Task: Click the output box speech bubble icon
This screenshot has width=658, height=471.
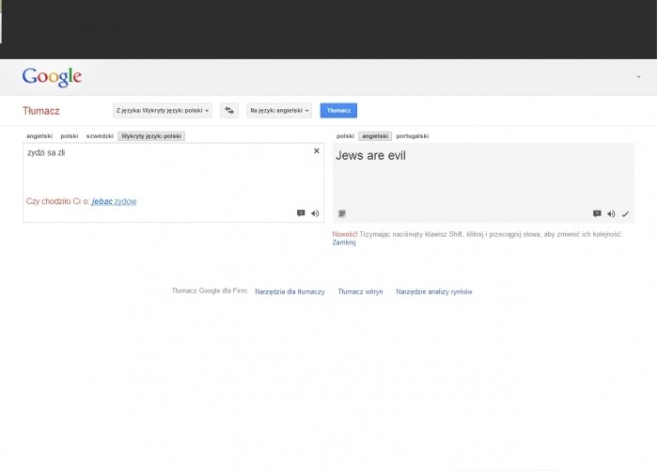Action: click(597, 214)
